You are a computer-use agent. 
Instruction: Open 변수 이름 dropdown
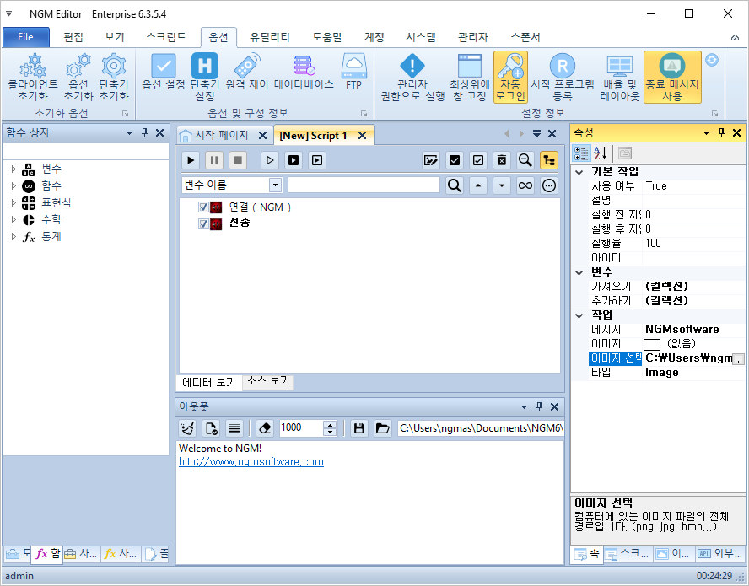tap(275, 185)
